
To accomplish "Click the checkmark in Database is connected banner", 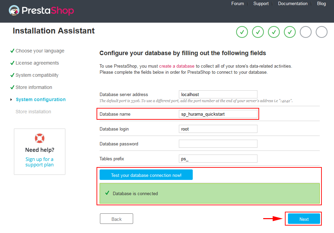I will (107, 193).
